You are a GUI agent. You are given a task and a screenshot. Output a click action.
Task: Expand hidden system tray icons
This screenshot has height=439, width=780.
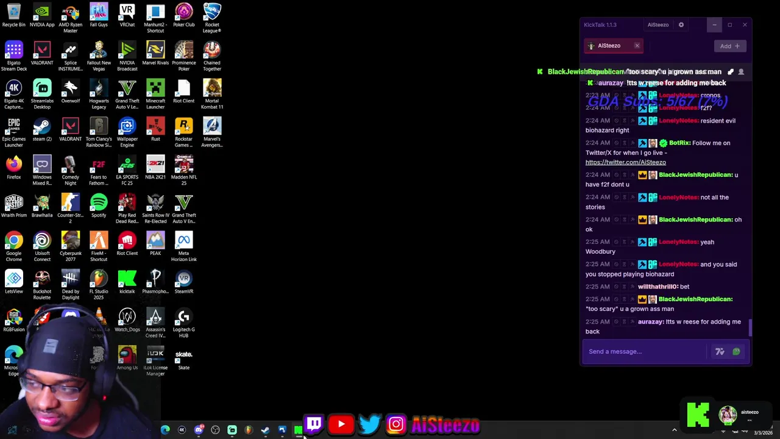(x=674, y=430)
